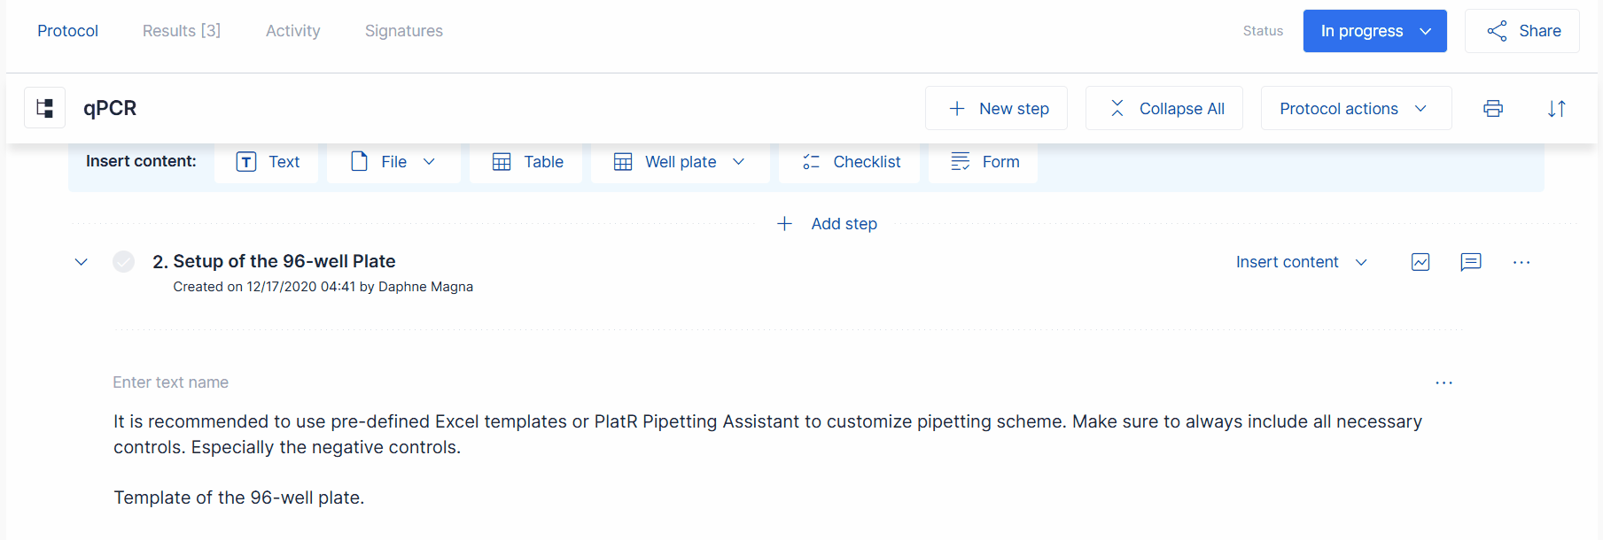Expand the Protocol actions dropdown
The image size is (1603, 540).
(x=1355, y=108)
